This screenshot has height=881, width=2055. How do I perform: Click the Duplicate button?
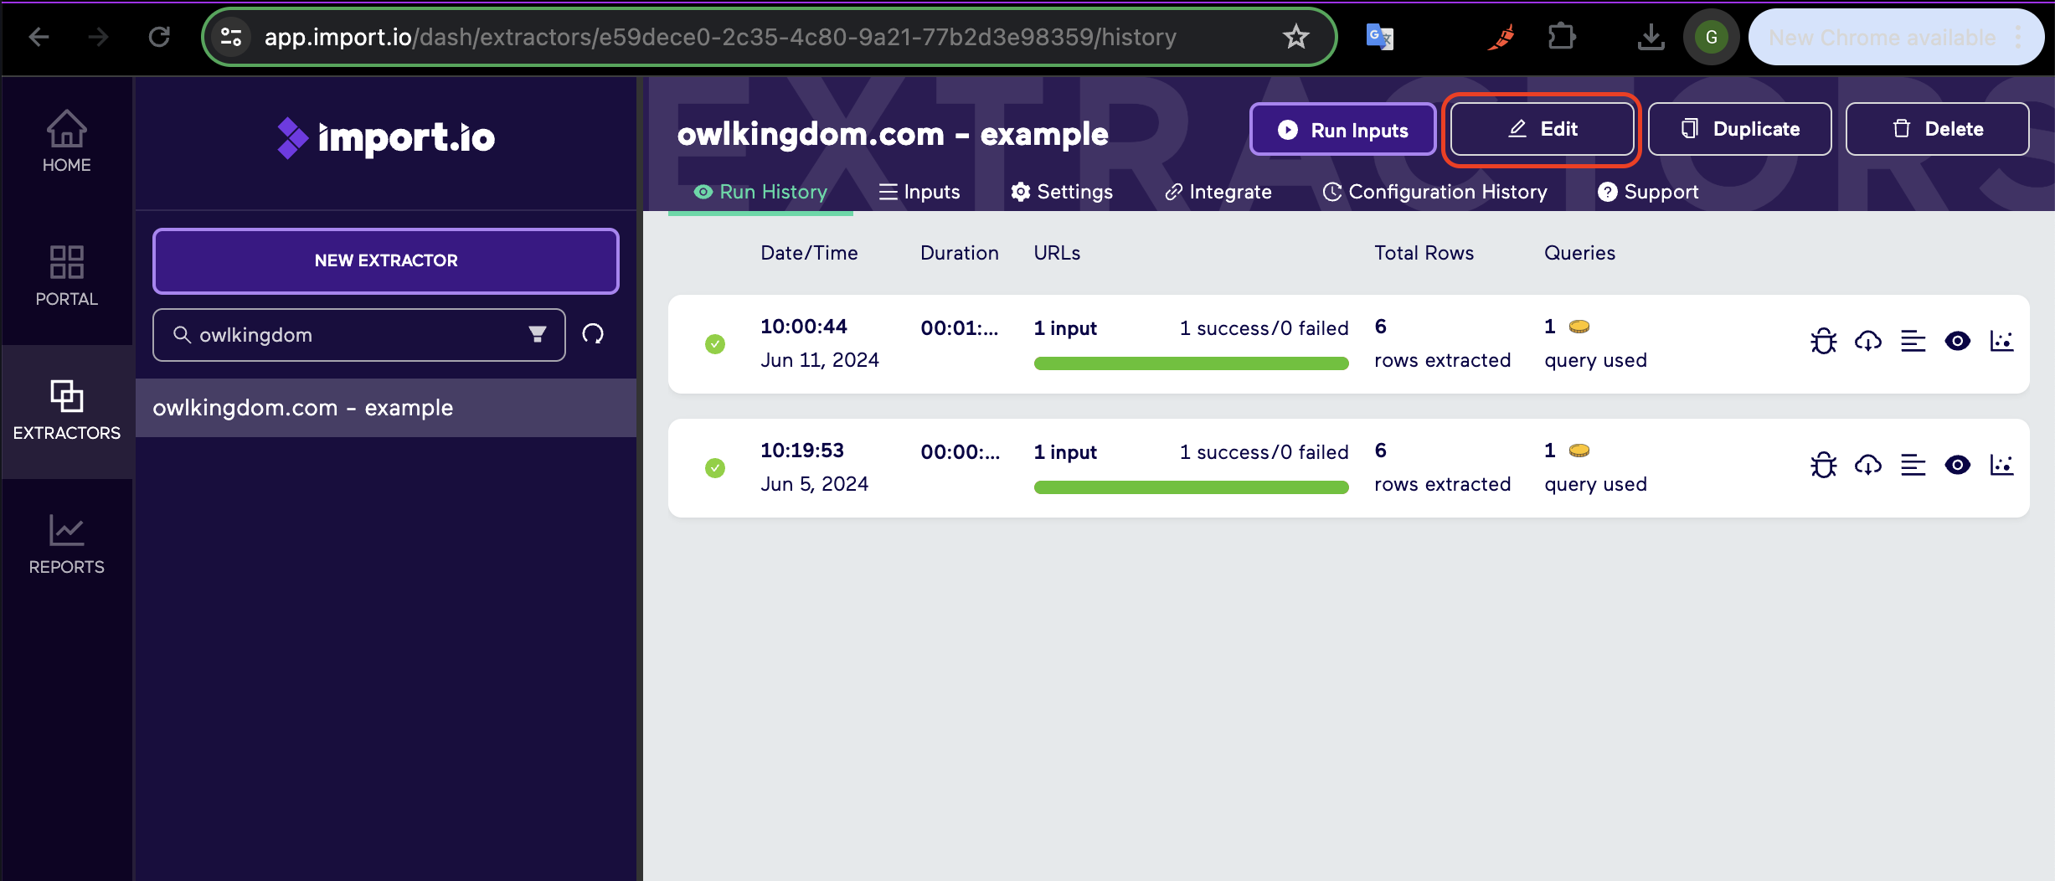click(x=1739, y=129)
